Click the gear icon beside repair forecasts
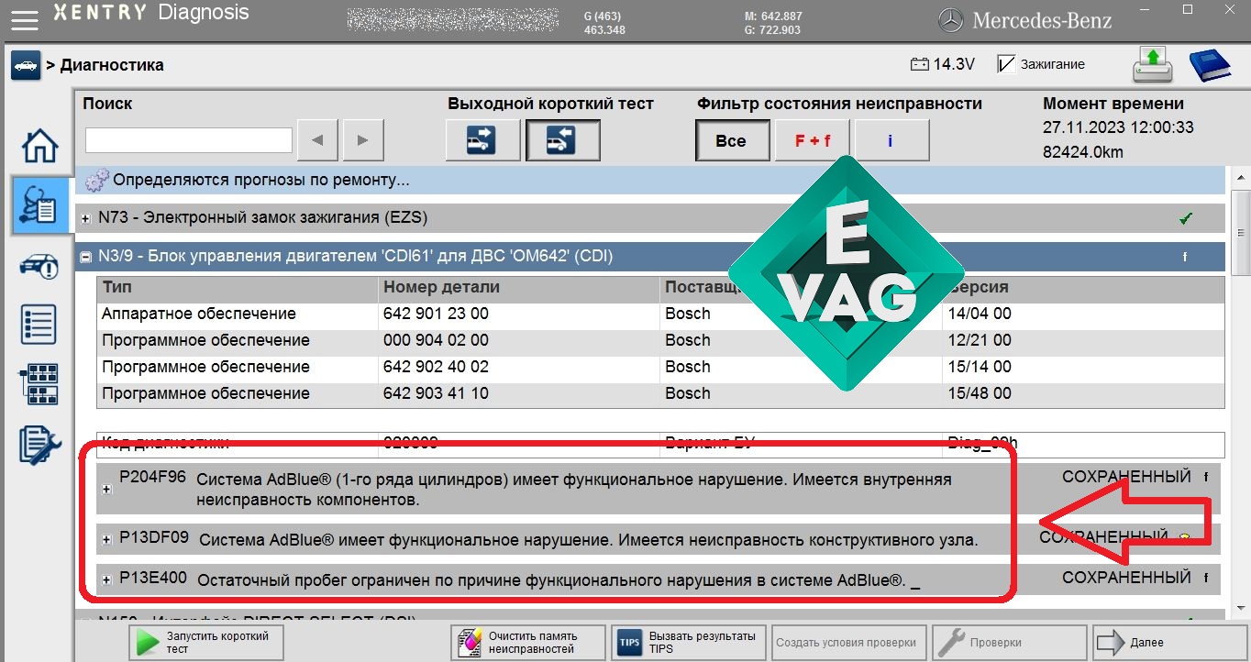The image size is (1251, 662). pos(97,181)
